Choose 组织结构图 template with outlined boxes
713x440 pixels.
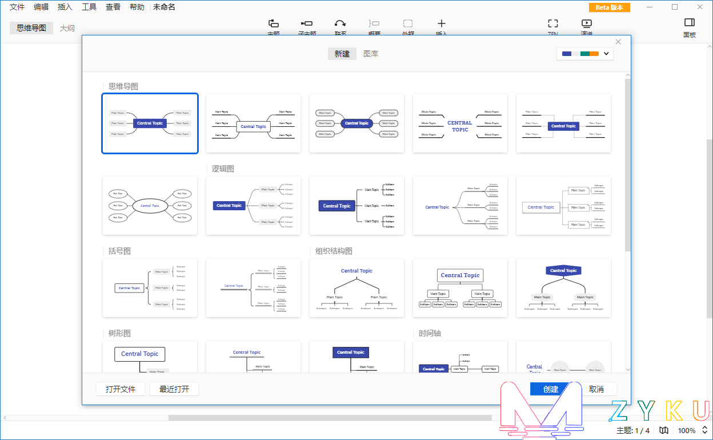pos(460,288)
